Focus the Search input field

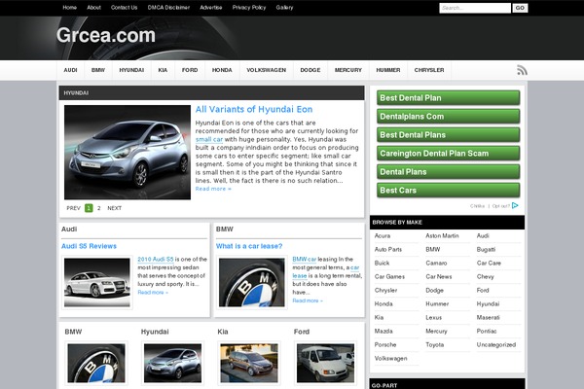(x=475, y=8)
